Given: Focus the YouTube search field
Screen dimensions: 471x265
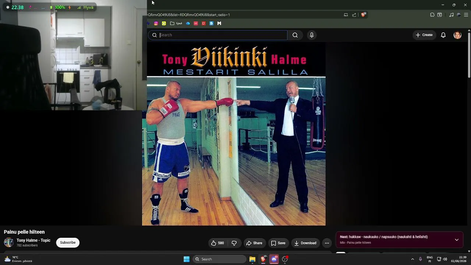Looking at the screenshot, I should [217, 35].
